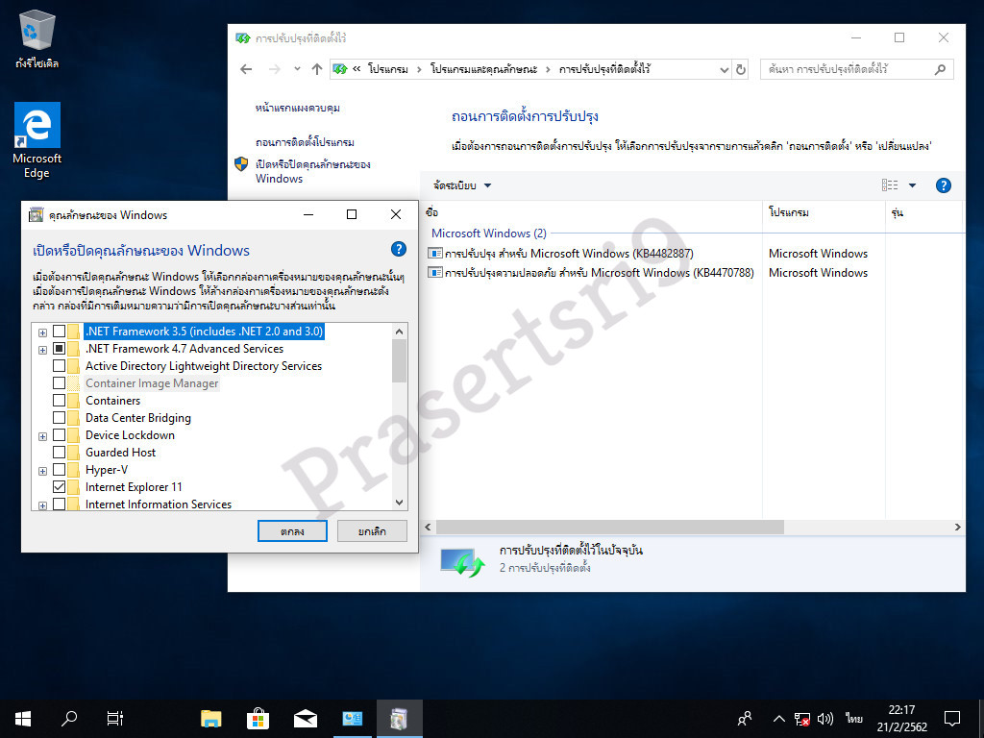Screen dimensions: 984x738
Task: Sort by the รุ่น version column header
Action: point(923,212)
